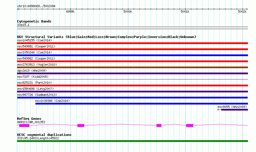Select the red bar under nsv825221
The height and width of the screenshot is (152, 256).
(132, 85)
